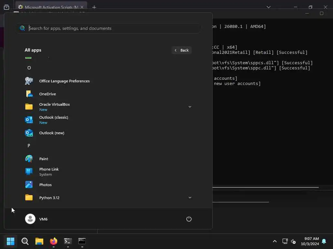This screenshot has height=249, width=333.
Task: Open the power options button
Action: (x=189, y=219)
